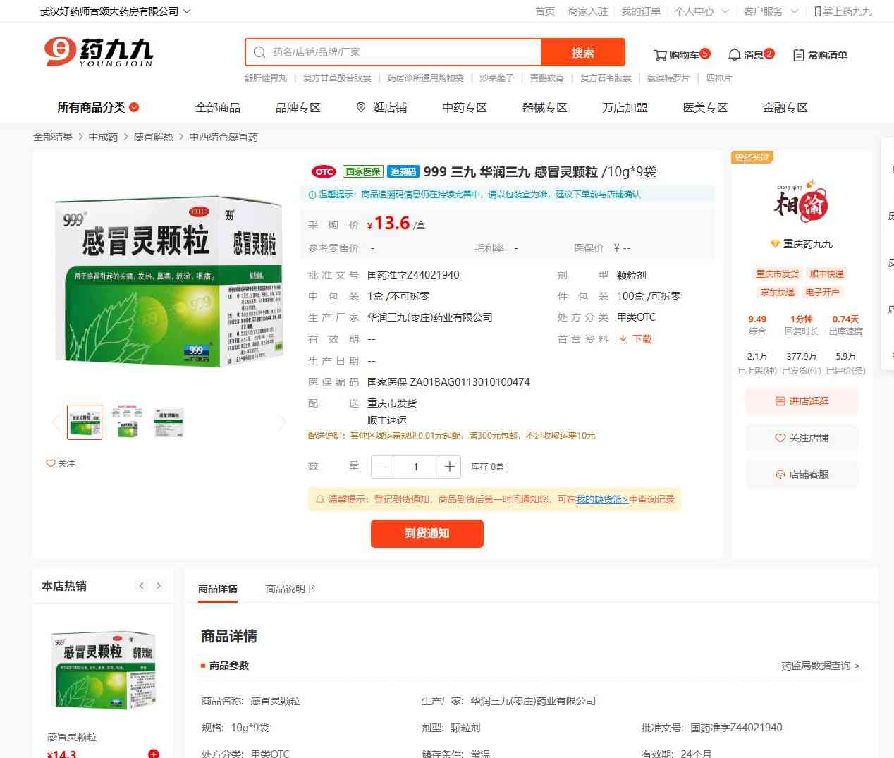The height and width of the screenshot is (758, 894).
Task: Click the 逛店铺 location icon
Action: (361, 107)
